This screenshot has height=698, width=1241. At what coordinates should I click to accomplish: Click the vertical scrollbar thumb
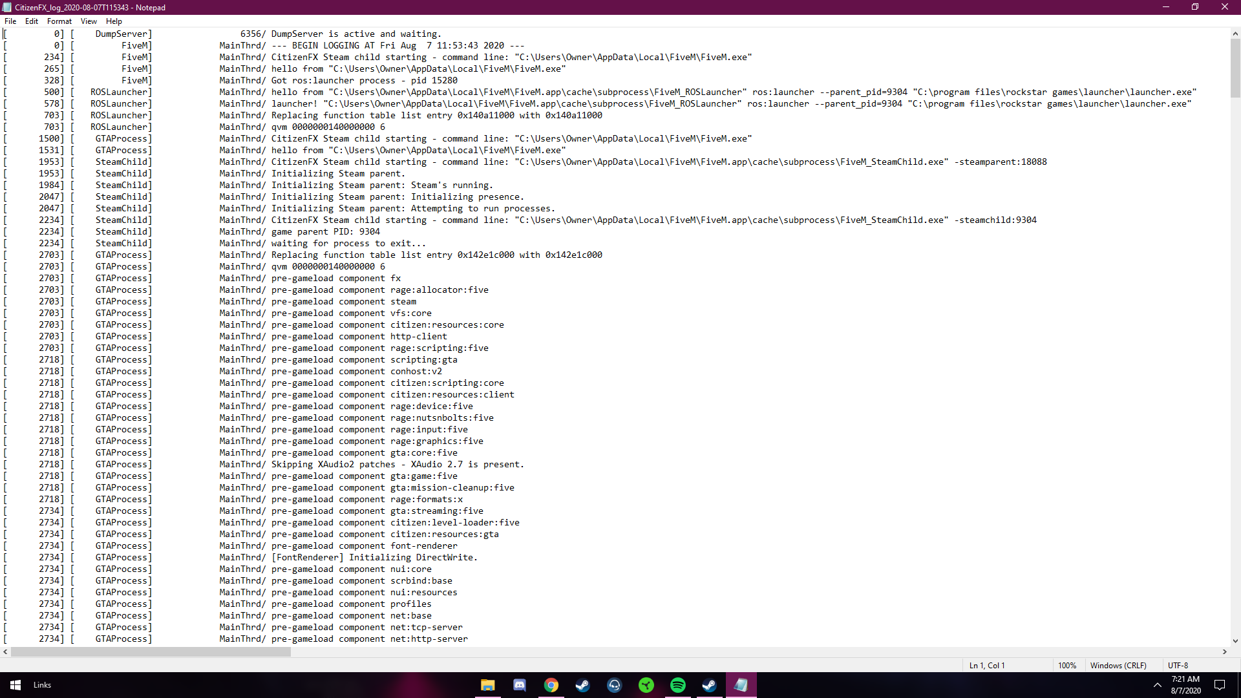coord(1235,69)
